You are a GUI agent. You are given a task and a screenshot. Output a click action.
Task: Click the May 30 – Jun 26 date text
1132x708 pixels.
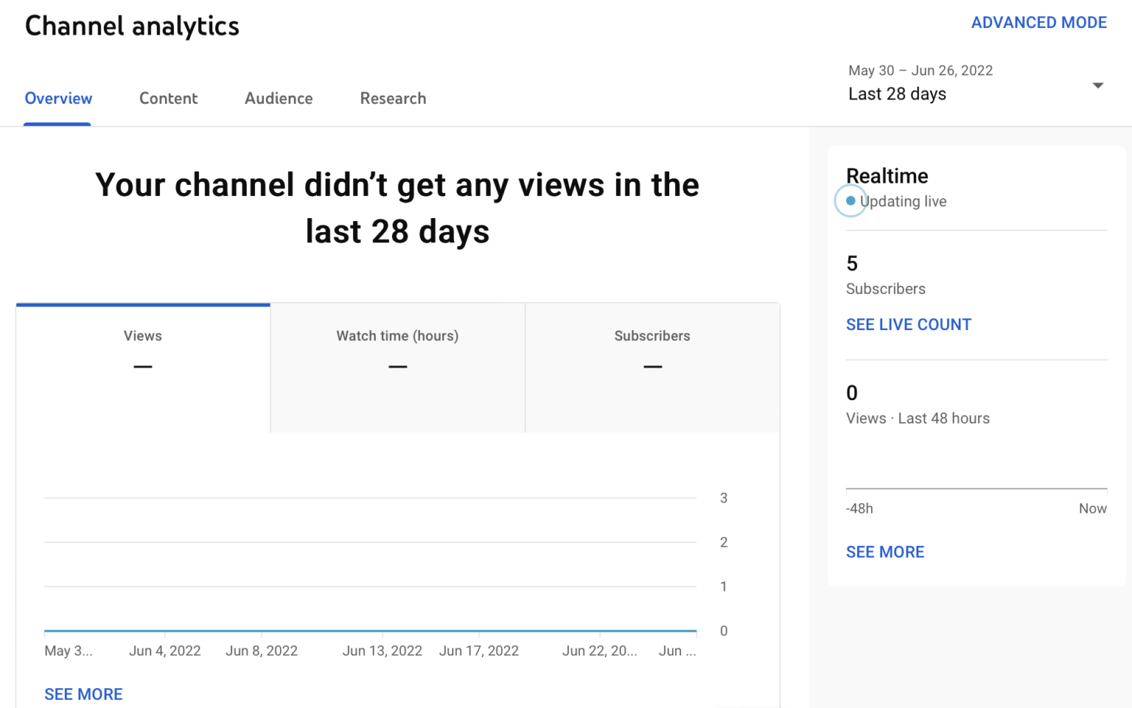pyautogui.click(x=920, y=70)
